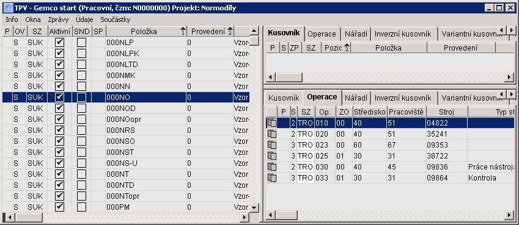Toggle Aktivní checkbox for 000NLPK

[59, 54]
